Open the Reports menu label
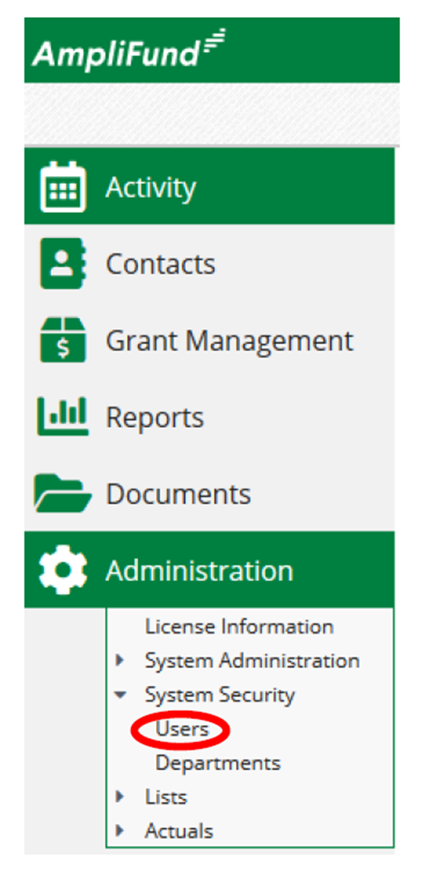The image size is (423, 872). [x=154, y=417]
